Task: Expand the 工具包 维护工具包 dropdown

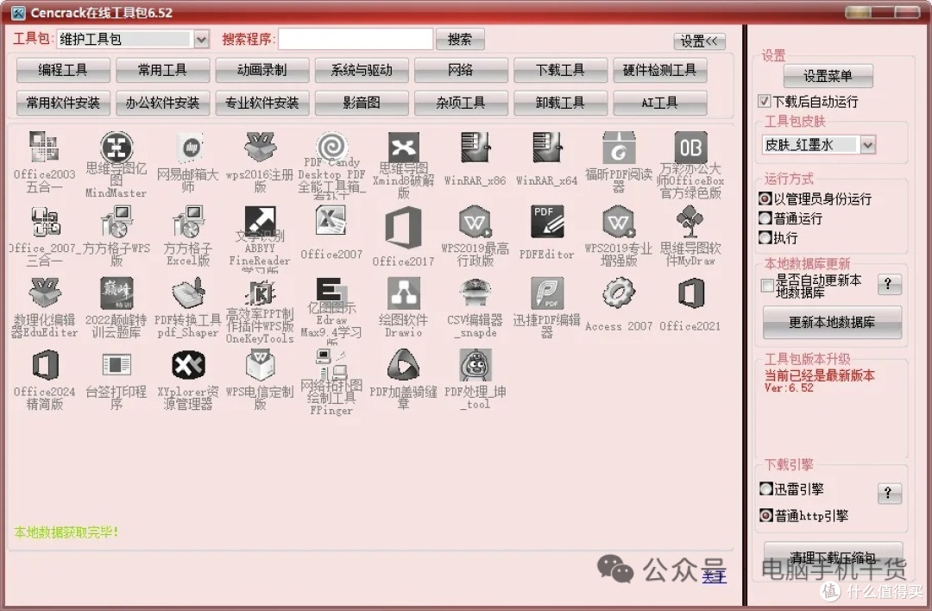Action: point(201,39)
